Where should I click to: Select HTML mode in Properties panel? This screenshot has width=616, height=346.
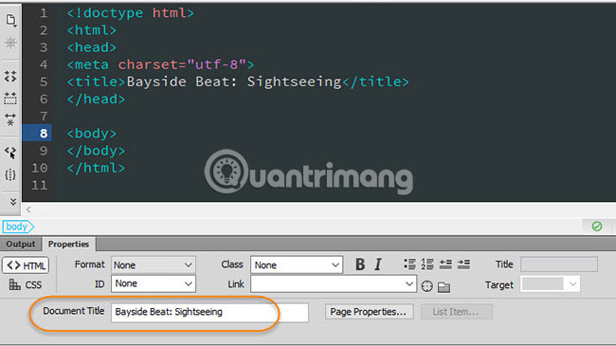[26, 265]
